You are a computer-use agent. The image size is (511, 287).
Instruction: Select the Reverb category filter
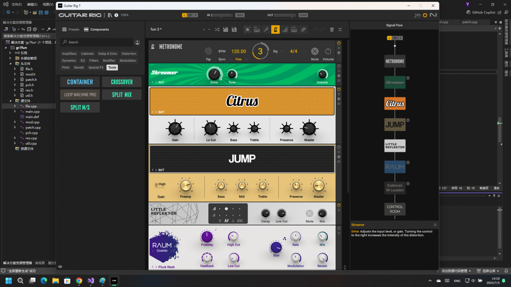tap(79, 68)
